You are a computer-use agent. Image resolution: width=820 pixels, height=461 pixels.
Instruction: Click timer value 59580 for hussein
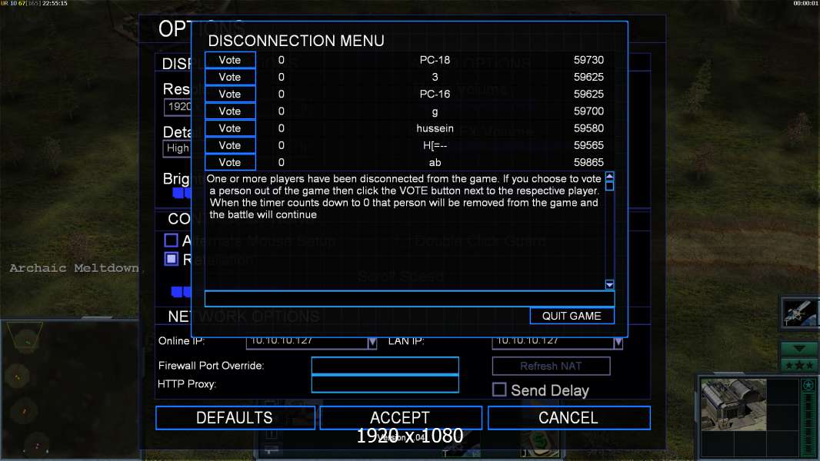click(x=589, y=128)
